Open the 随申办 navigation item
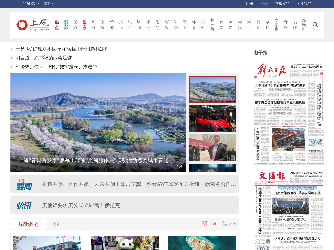Screen dimensions: 334x250 84,25
